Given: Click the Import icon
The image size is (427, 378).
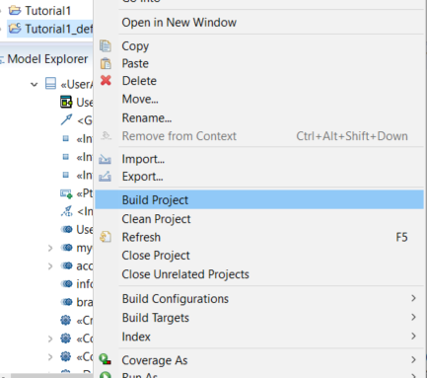Looking at the screenshot, I should (x=105, y=159).
